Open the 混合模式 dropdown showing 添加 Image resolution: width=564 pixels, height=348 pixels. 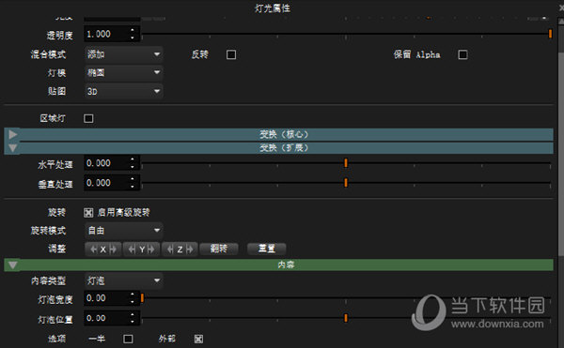click(x=123, y=54)
